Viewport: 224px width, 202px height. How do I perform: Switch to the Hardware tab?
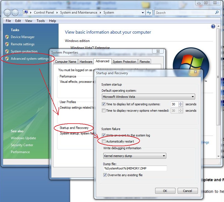point(86,62)
